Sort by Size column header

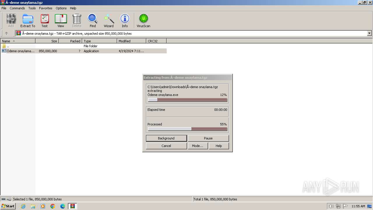pos(47,41)
